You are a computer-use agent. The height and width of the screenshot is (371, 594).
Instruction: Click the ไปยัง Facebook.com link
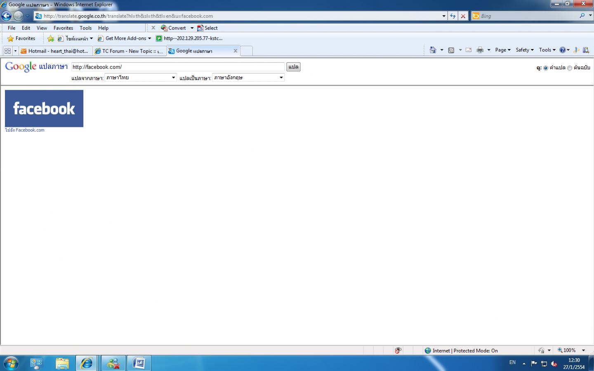25,130
